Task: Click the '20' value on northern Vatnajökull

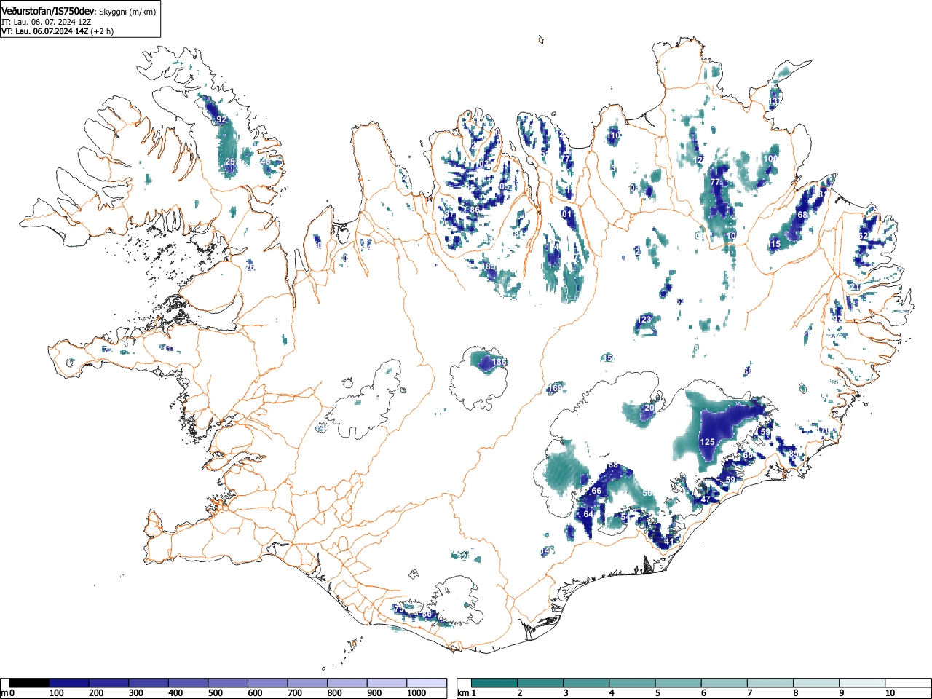Action: pos(649,408)
